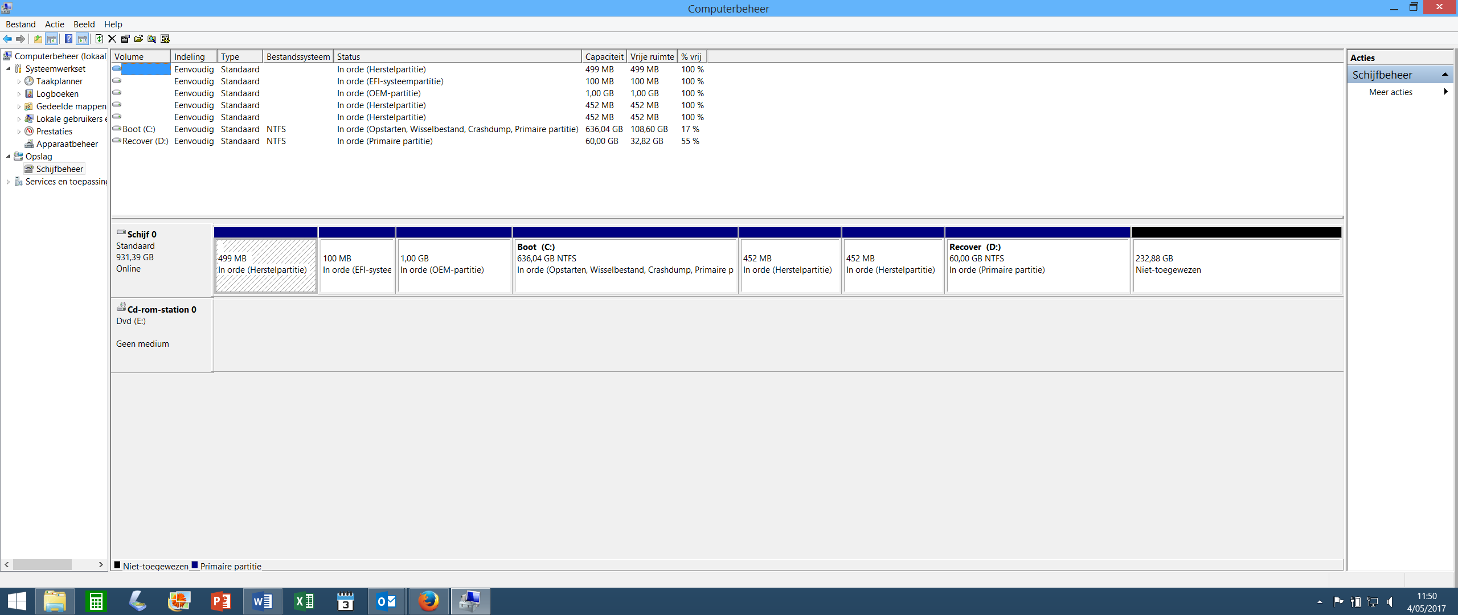Click the open-folder toolbar icon
The height and width of the screenshot is (615, 1458).
click(138, 39)
